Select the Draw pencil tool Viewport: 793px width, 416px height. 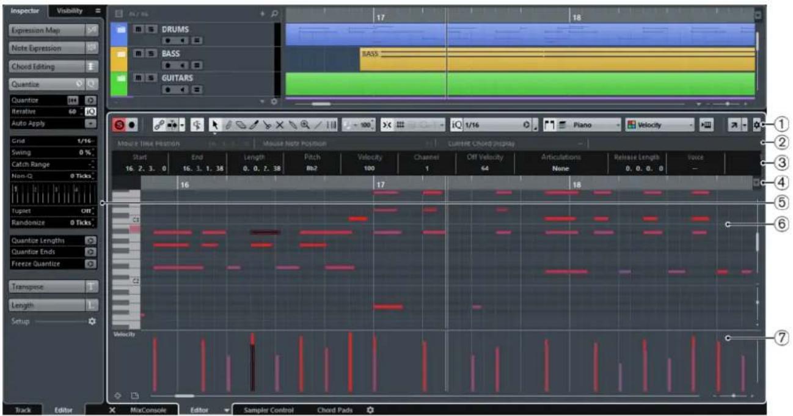coord(228,125)
